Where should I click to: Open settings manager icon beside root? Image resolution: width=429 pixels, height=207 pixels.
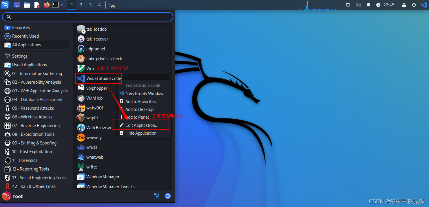coord(157,196)
